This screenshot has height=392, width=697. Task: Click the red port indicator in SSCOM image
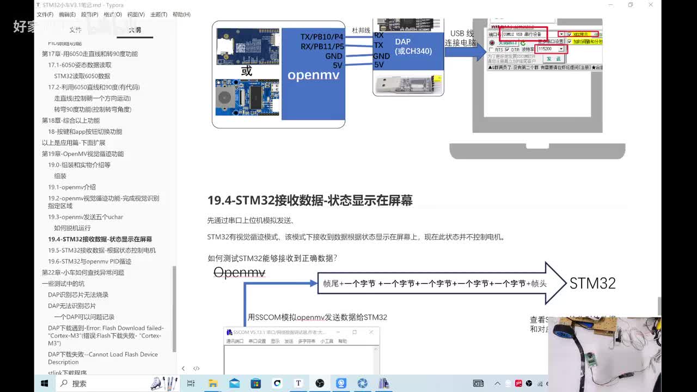pos(492,42)
